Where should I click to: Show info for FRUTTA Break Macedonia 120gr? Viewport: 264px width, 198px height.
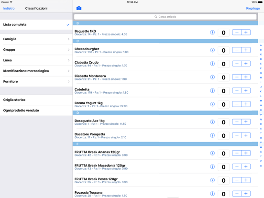(212, 167)
